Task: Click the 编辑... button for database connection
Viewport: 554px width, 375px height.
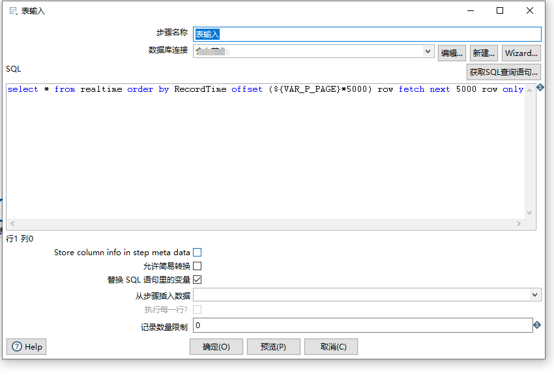Action: click(452, 53)
